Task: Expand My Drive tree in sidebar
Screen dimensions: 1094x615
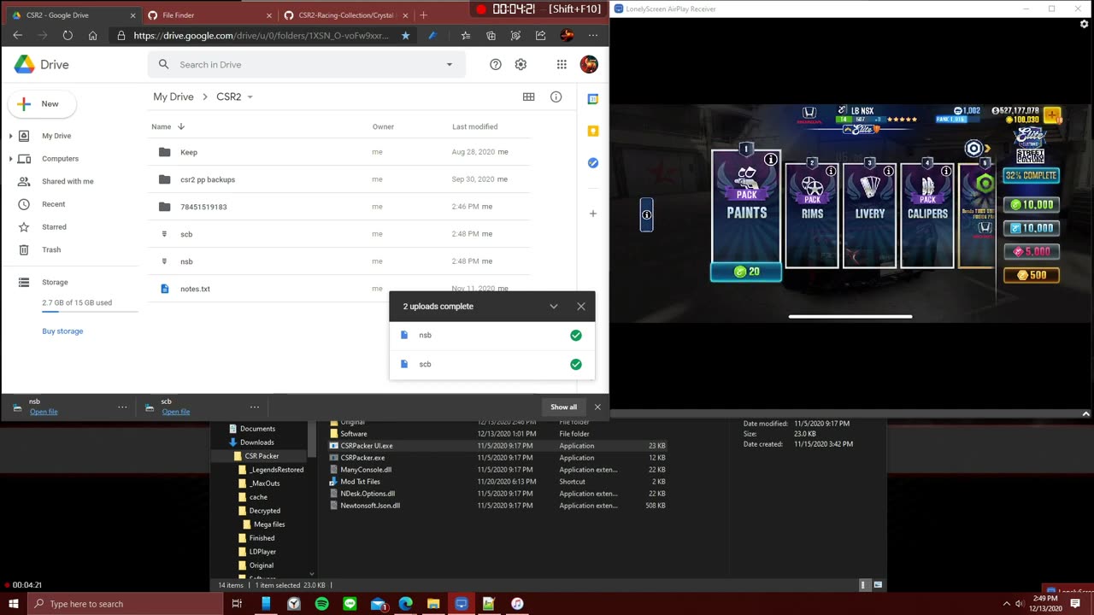Action: pos(11,136)
